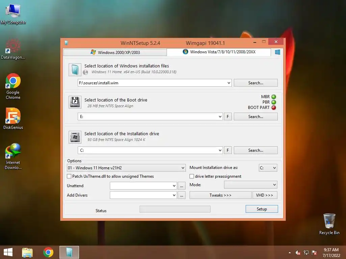Click the '28 MB free NTFS Space Align' text
The height and width of the screenshot is (259, 346).
click(110, 106)
